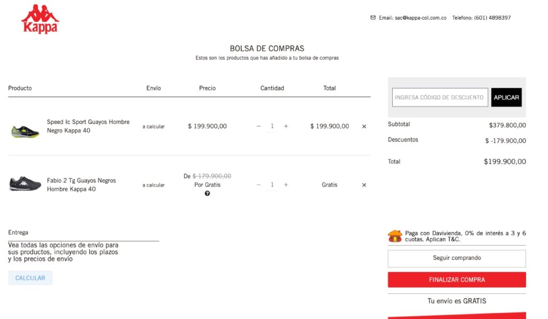The width and height of the screenshot is (548, 319).
Task: Decrease quantity of Speed Ic Sport Guayos
Action: coord(258,126)
